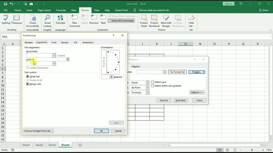Click Protect Workbook
The image size is (273, 153).
pos(154,21)
